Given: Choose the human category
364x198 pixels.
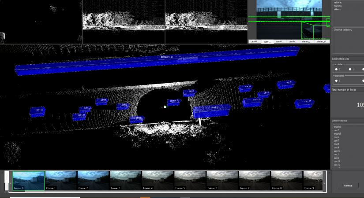Looking at the screenshot, I should [337, 6].
